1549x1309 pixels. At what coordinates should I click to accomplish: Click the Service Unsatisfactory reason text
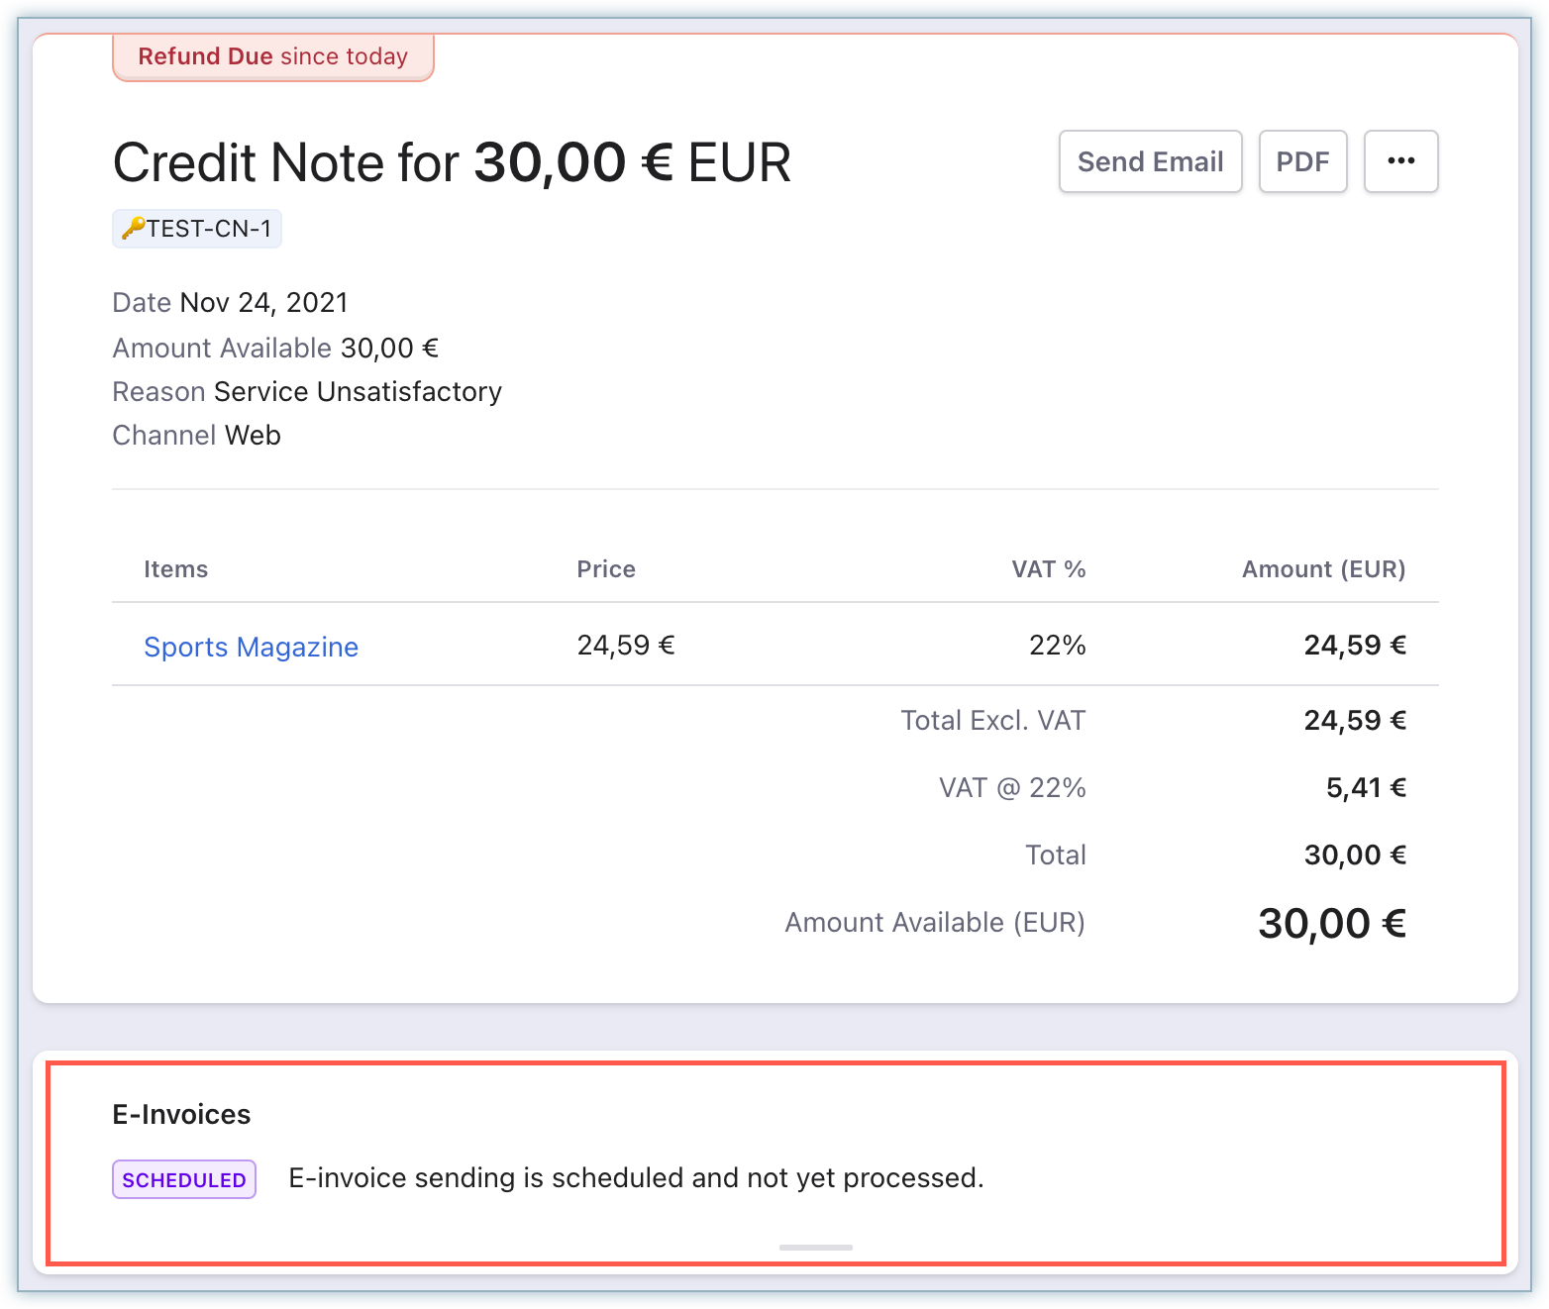pos(358,391)
